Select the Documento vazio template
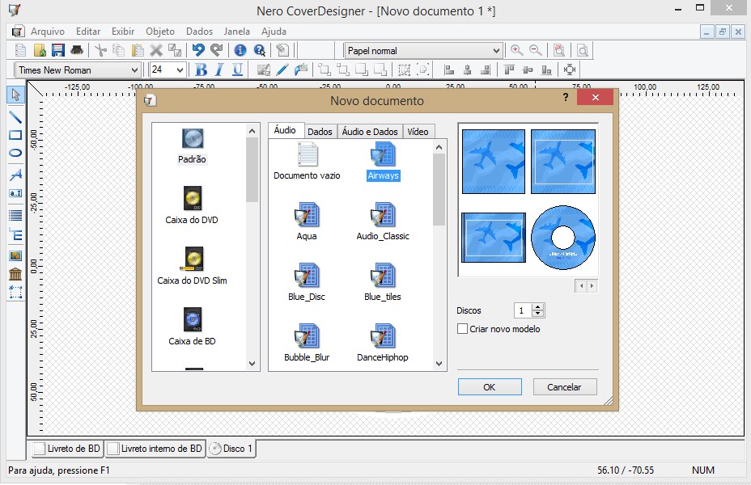 (307, 161)
